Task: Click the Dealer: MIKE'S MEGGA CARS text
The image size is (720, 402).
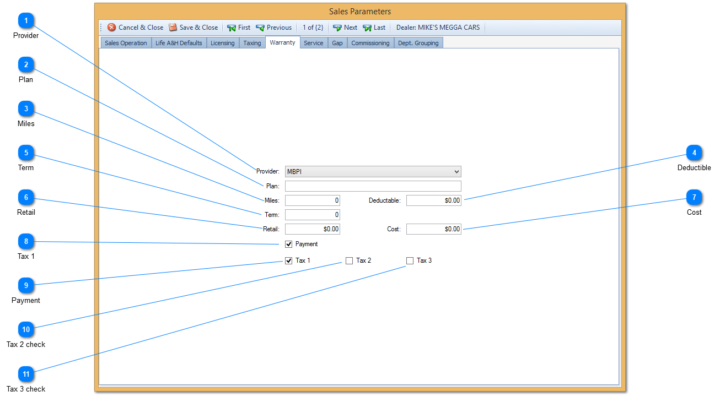Action: pyautogui.click(x=438, y=28)
